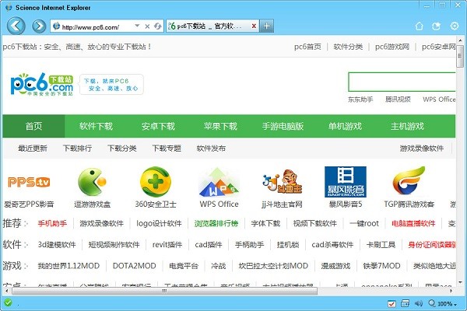Open the 下载分类 sub-menu item

tap(122, 149)
